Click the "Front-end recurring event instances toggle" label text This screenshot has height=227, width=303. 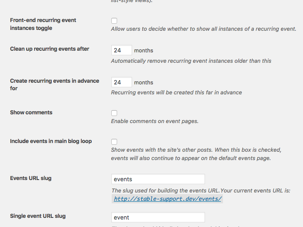(43, 24)
